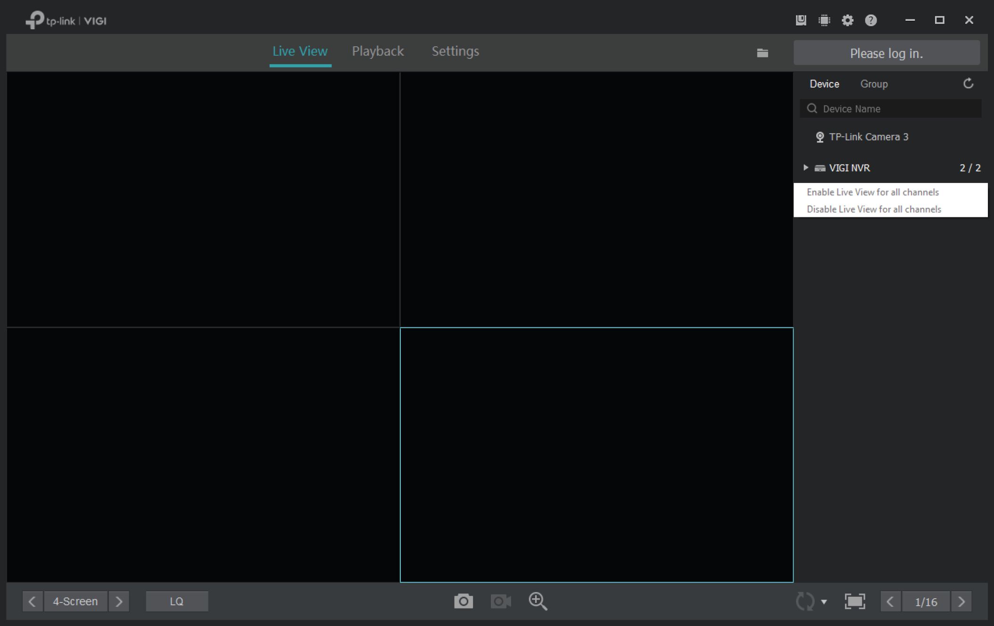994x626 pixels.
Task: Toggle LQ stream quality button
Action: click(x=177, y=601)
